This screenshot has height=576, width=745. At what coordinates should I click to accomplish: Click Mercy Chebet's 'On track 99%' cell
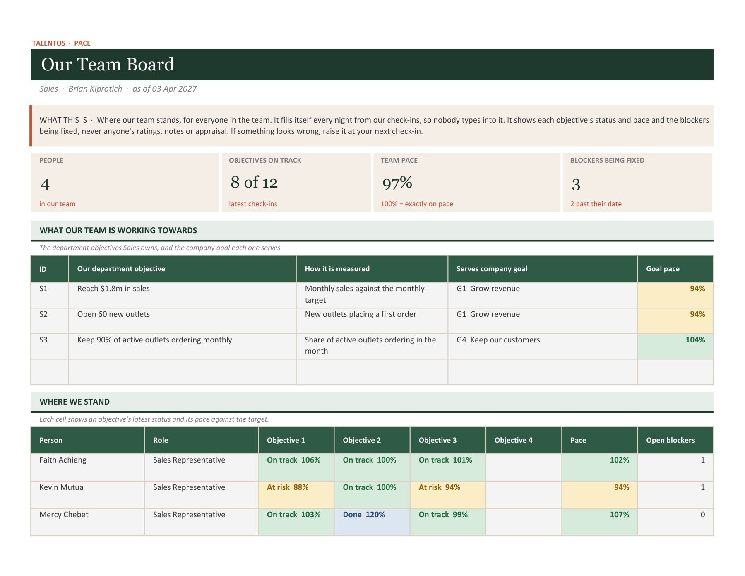448,522
